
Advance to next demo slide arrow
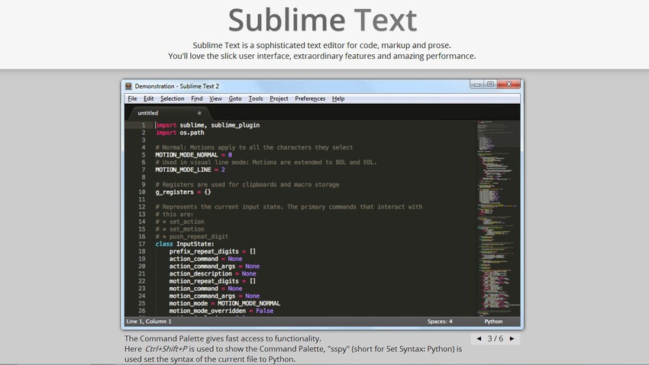512,338
